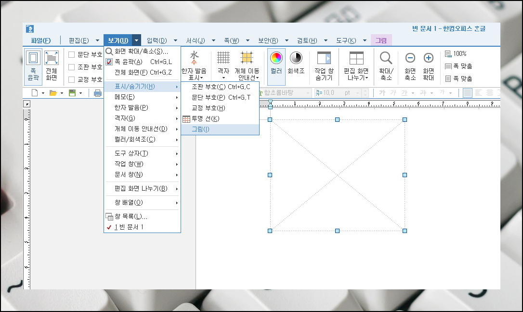Toggle 교정 부호 submenu item
This screenshot has width=523, height=312.
click(x=220, y=108)
